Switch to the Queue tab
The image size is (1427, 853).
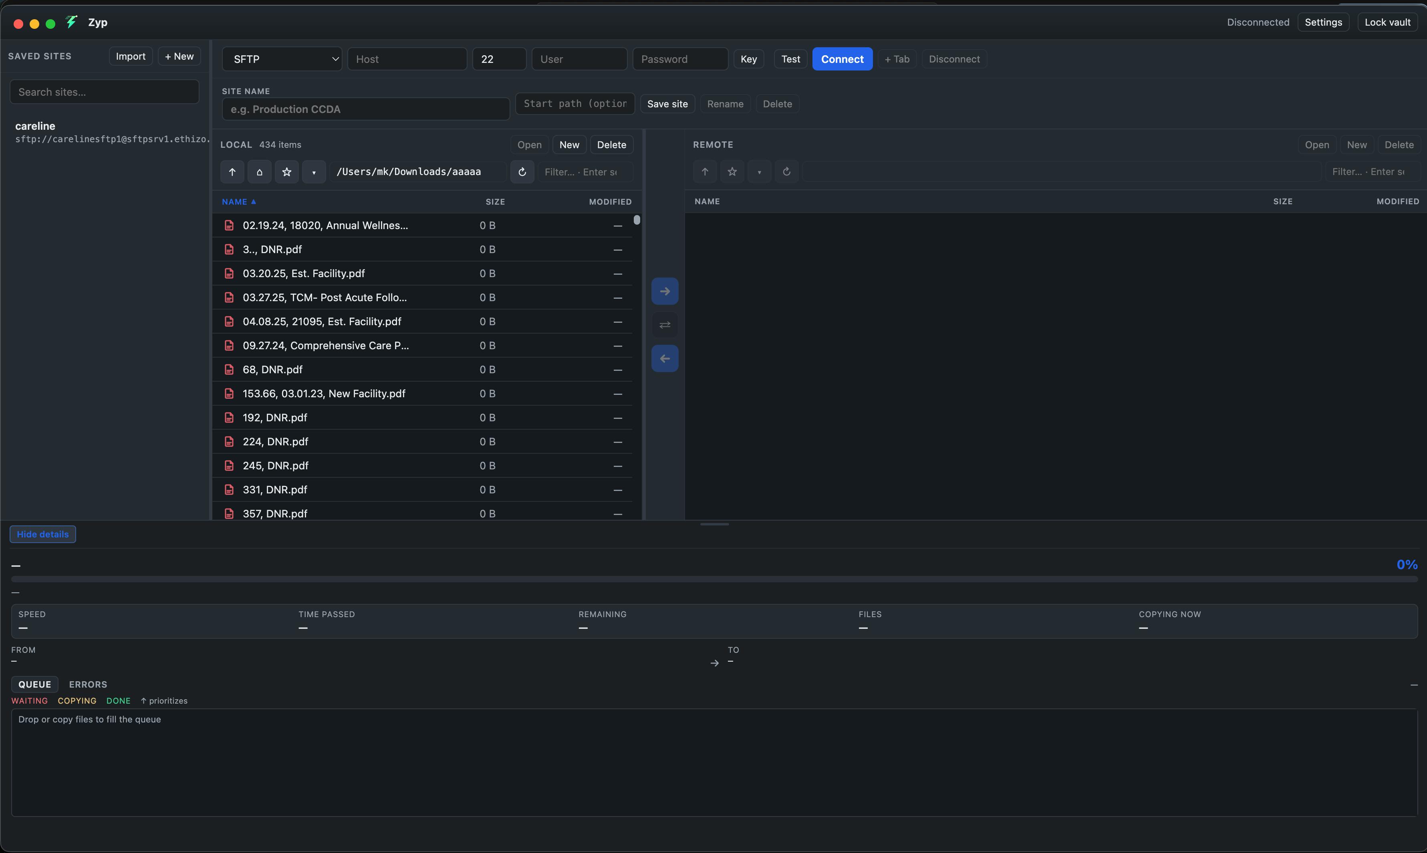34,684
